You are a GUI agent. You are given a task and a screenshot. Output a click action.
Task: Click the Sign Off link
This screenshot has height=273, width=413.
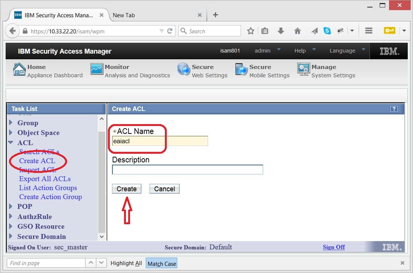coord(334,247)
